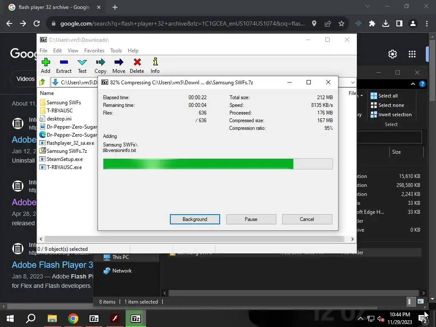Click the first 7-Zip taskbar icon
Viewport: 436px width, 327px height.
click(94, 318)
